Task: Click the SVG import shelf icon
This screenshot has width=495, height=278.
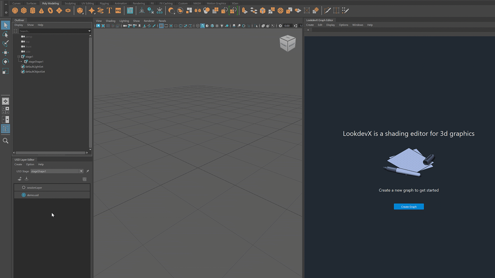Action: 118,11
